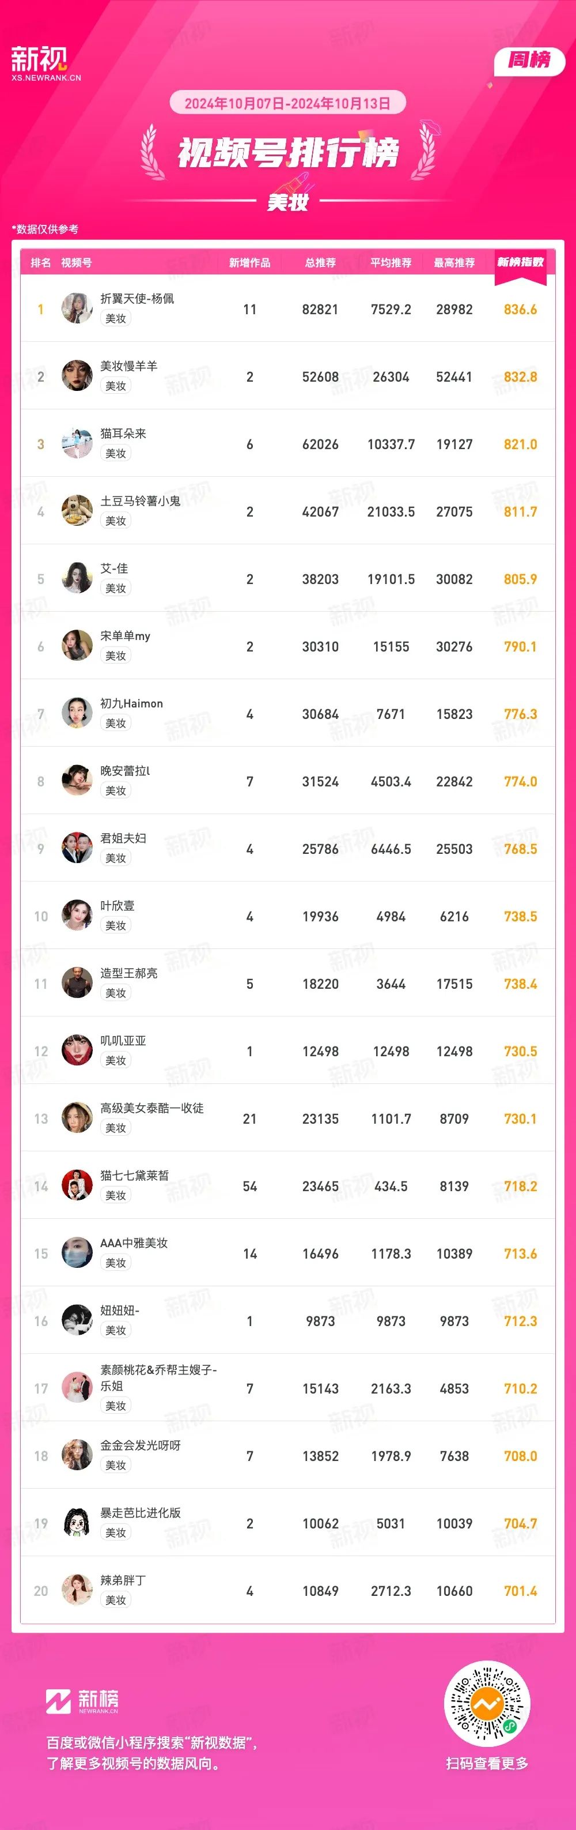
Task: Select the avatar of 猫耳朵来
Action: pos(77,443)
